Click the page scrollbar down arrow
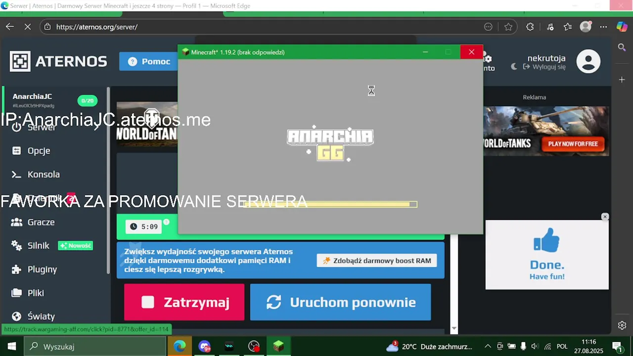 (x=454, y=329)
